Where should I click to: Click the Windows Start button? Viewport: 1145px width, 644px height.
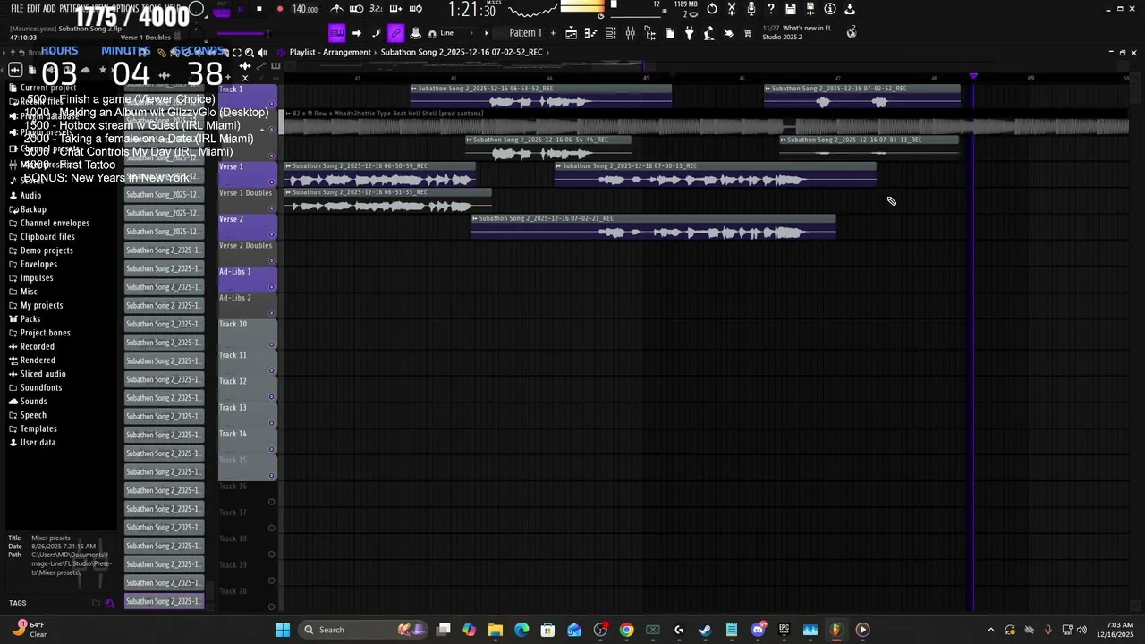click(283, 630)
